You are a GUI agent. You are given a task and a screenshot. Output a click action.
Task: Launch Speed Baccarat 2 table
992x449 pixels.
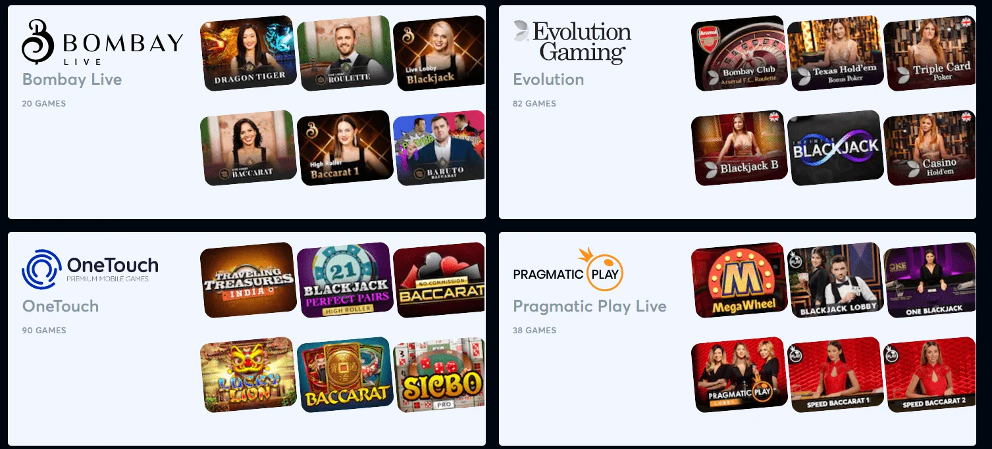pyautogui.click(x=929, y=375)
